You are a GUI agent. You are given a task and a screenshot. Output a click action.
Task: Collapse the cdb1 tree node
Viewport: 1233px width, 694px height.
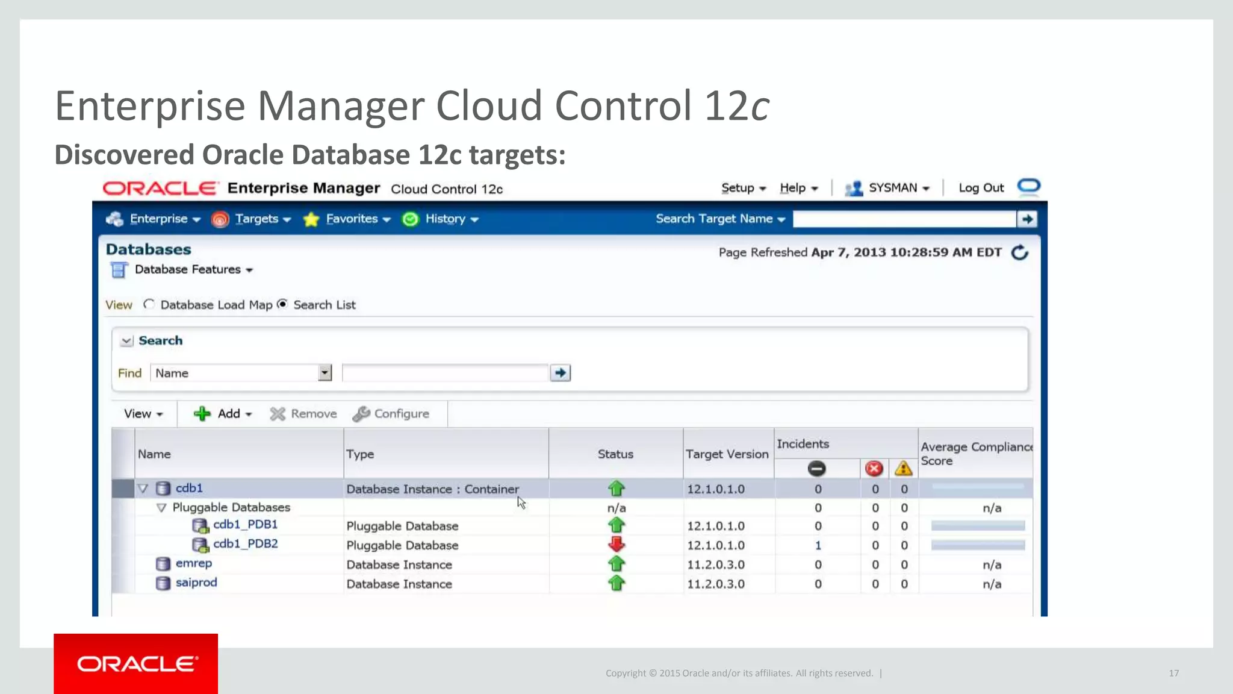pyautogui.click(x=143, y=489)
